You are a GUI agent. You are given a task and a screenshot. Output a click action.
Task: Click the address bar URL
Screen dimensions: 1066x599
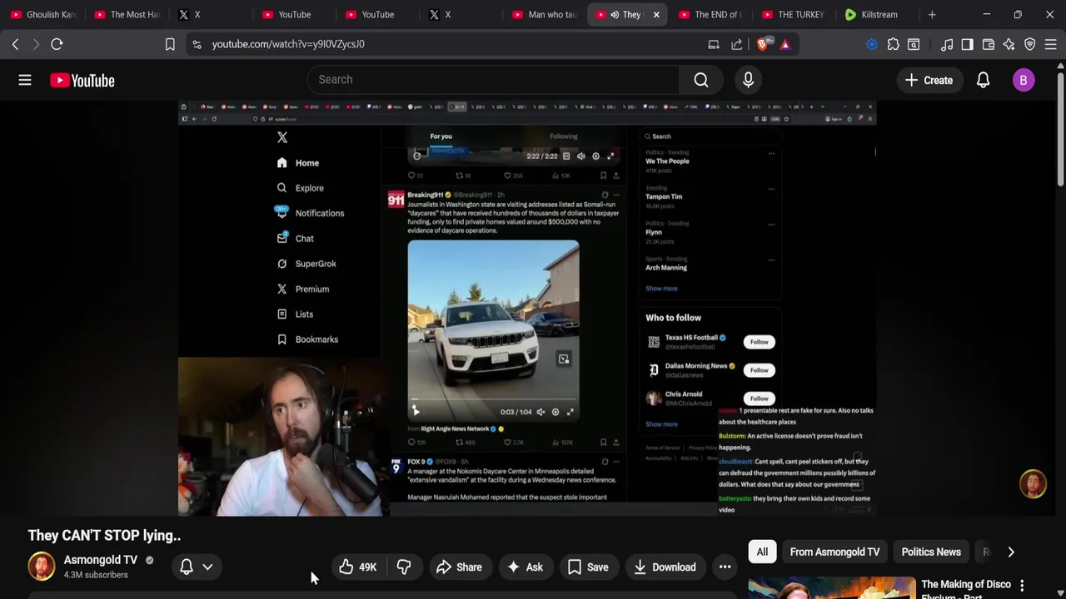point(288,44)
